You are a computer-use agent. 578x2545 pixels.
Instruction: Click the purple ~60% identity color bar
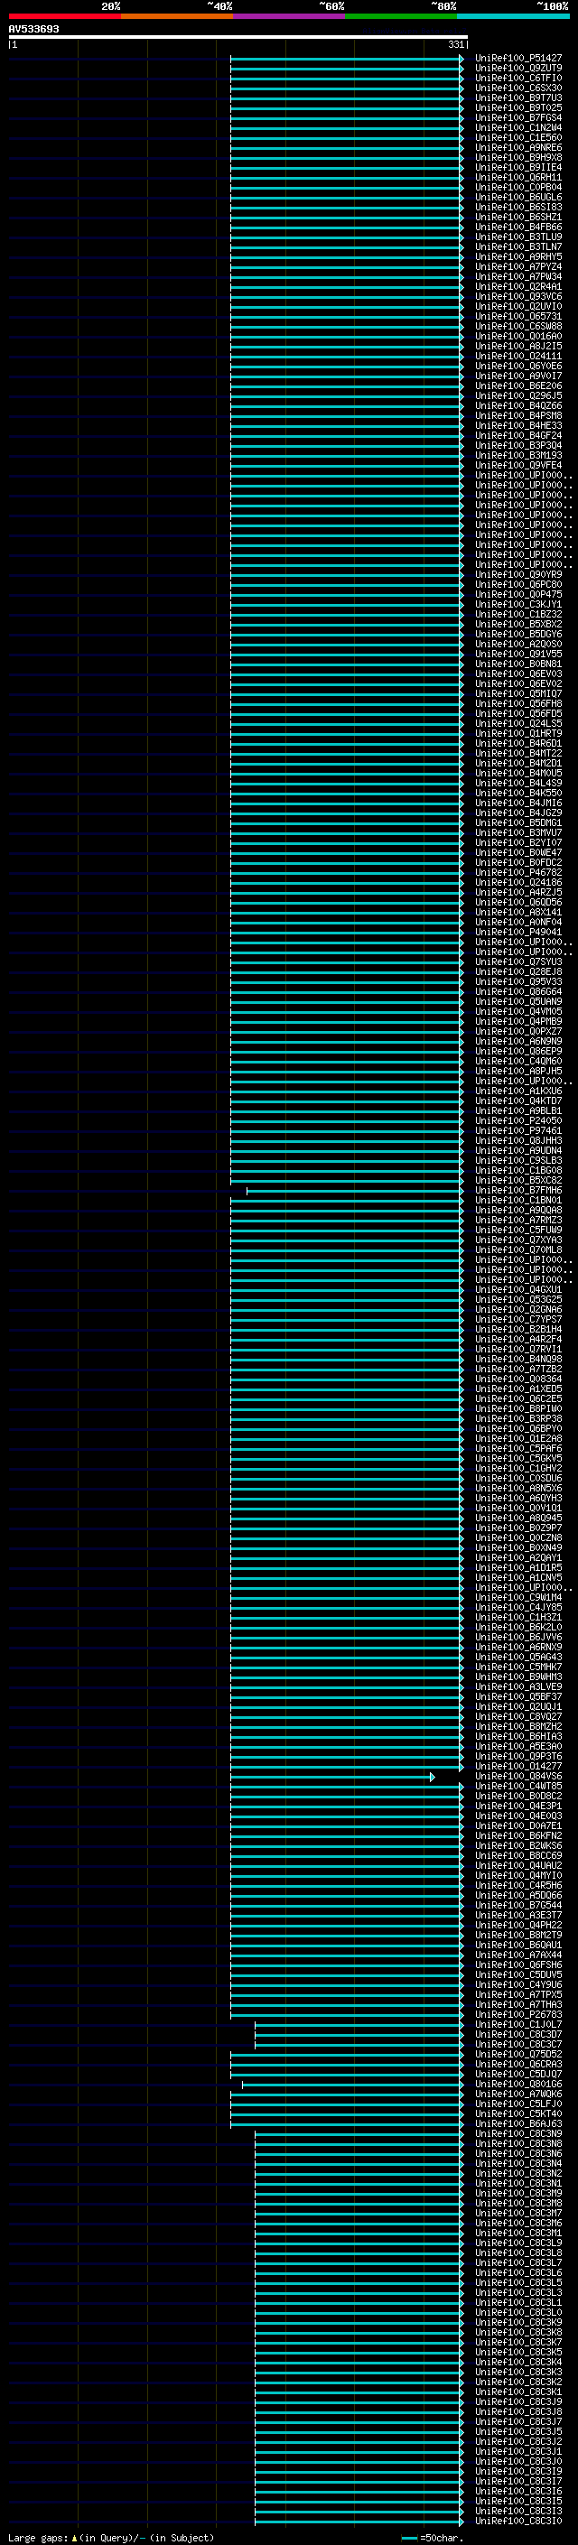pyautogui.click(x=290, y=16)
